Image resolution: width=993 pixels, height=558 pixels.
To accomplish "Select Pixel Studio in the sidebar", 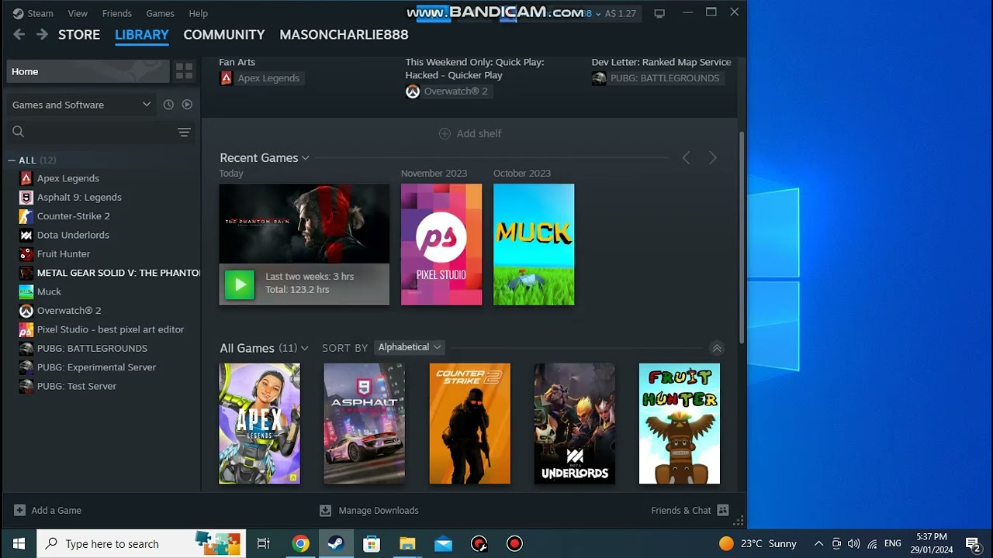I will [x=110, y=329].
